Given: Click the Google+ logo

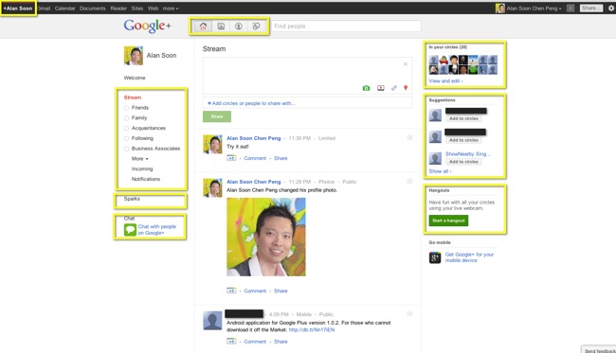Looking at the screenshot, I should coord(147,26).
